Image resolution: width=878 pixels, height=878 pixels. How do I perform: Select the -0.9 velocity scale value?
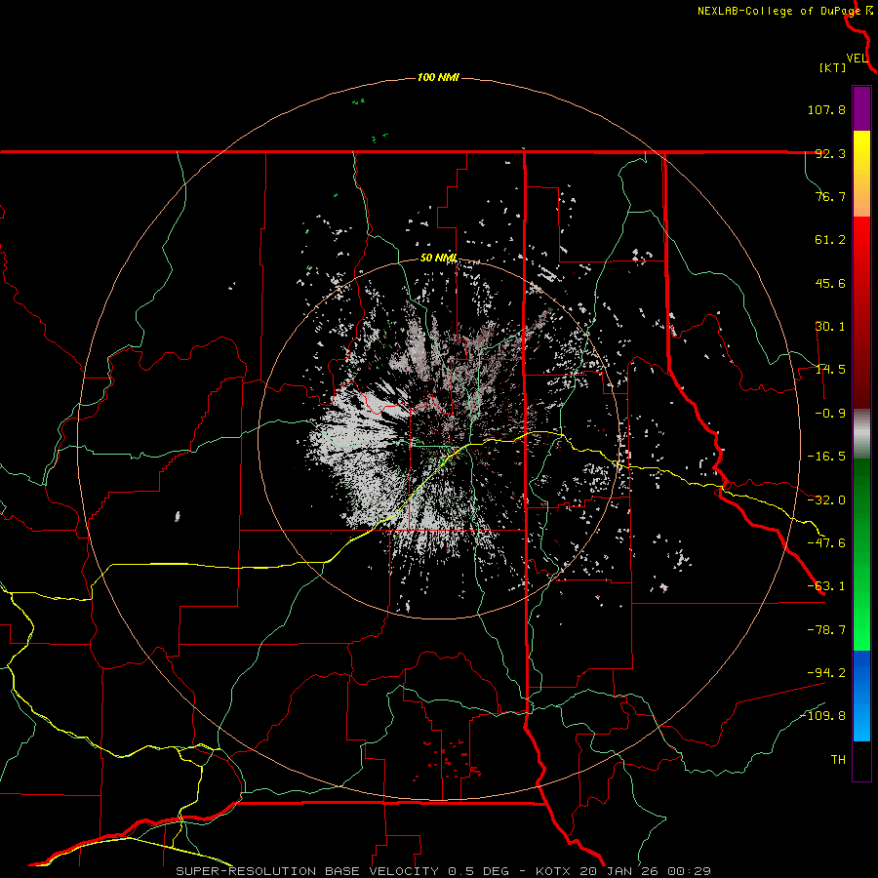point(830,414)
